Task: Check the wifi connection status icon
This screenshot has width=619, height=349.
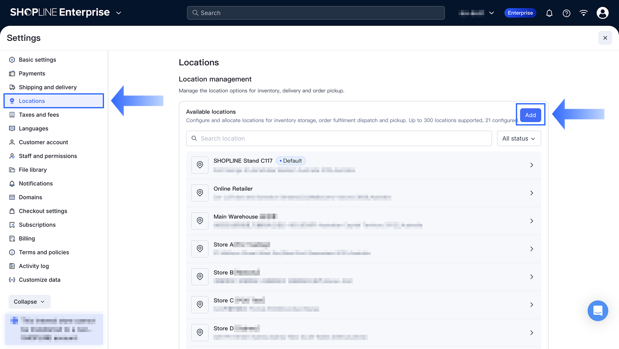Action: tap(583, 13)
